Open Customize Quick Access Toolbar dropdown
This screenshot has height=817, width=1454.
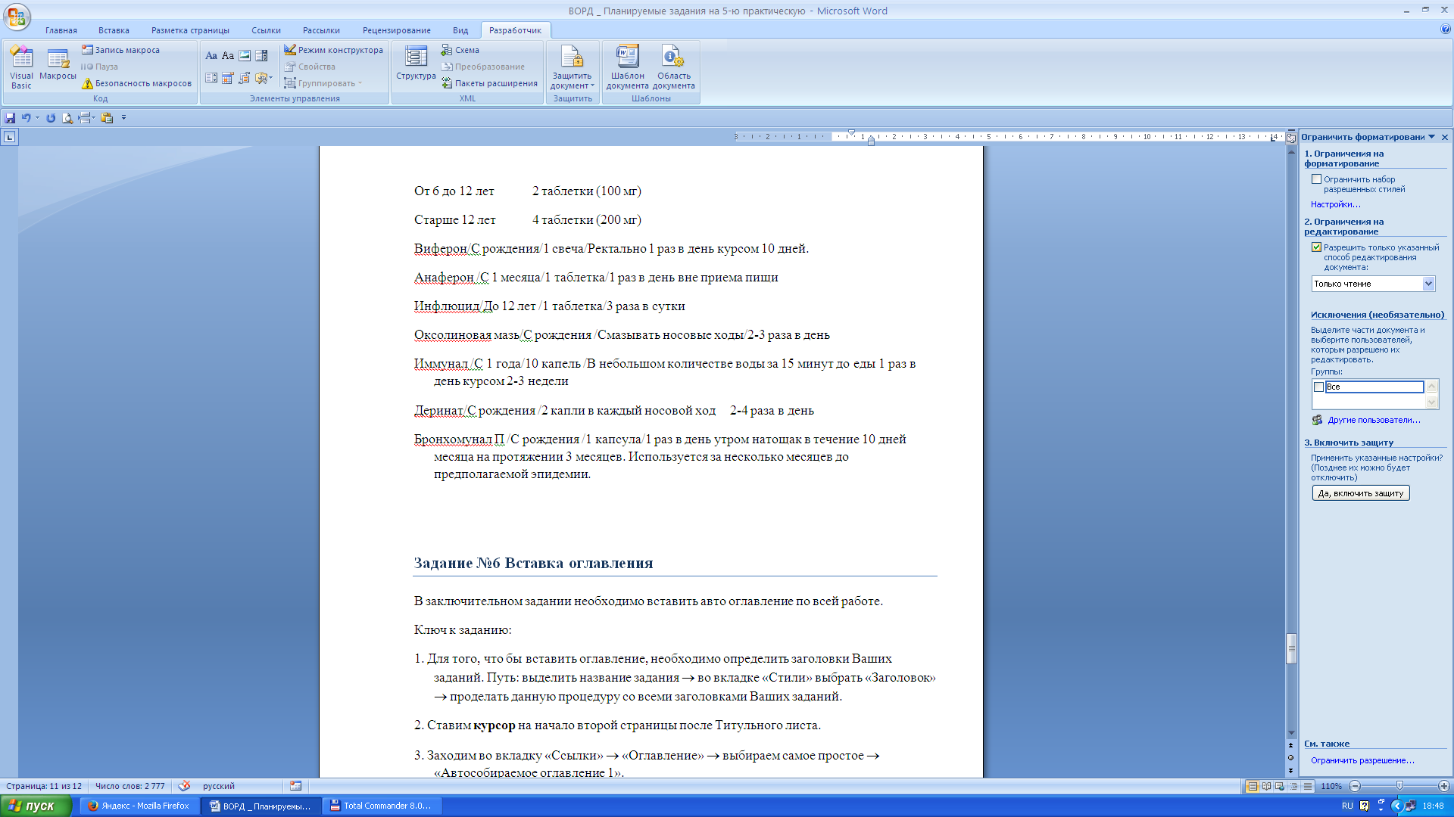pyautogui.click(x=123, y=118)
